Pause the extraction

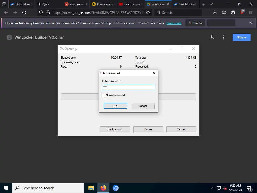point(148,129)
